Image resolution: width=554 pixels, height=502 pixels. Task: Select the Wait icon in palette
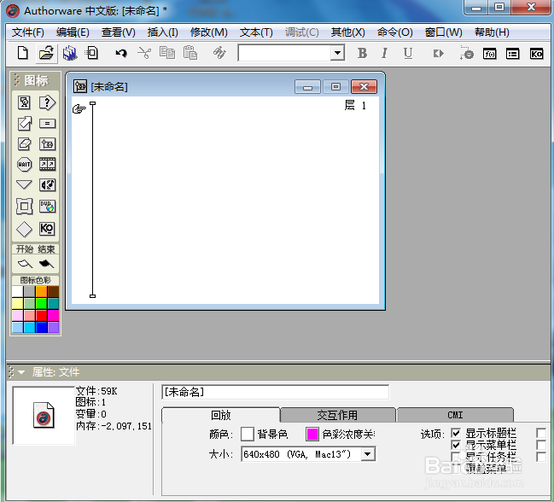pyautogui.click(x=25, y=164)
